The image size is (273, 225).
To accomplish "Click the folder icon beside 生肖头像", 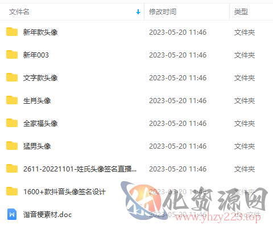I will click(x=12, y=100).
